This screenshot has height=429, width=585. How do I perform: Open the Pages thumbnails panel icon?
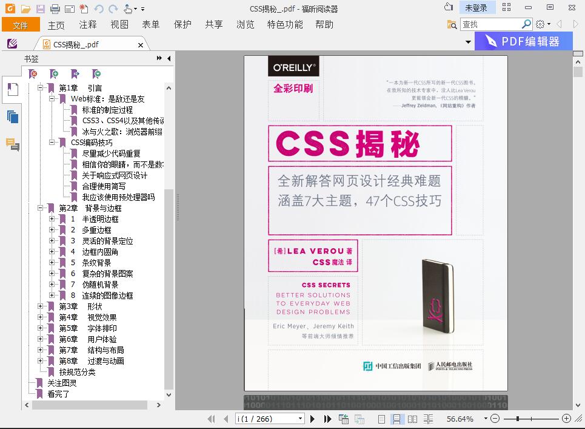[13, 117]
